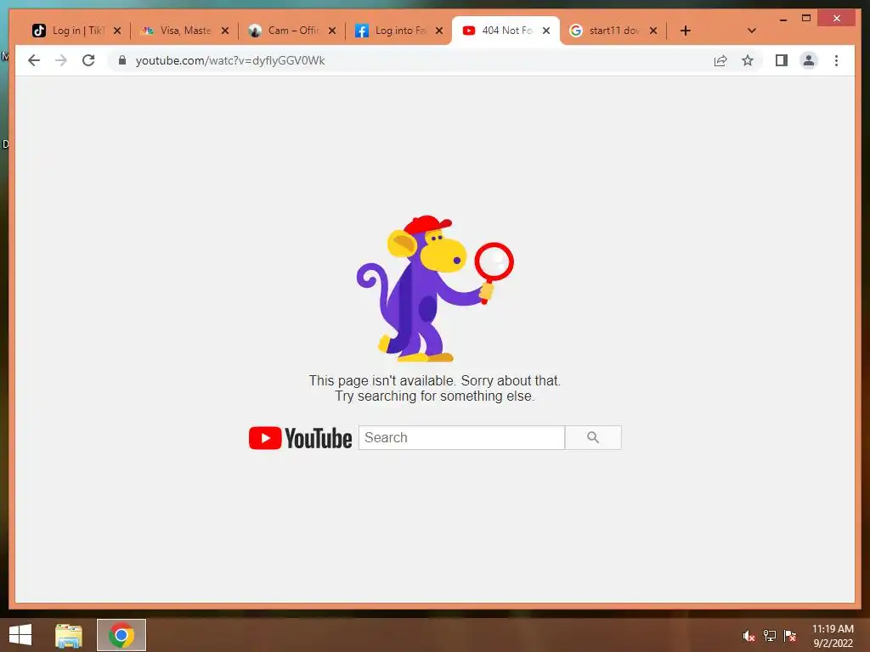Open a new tab with the plus button
Image resolution: width=870 pixels, height=652 pixels.
pyautogui.click(x=686, y=31)
